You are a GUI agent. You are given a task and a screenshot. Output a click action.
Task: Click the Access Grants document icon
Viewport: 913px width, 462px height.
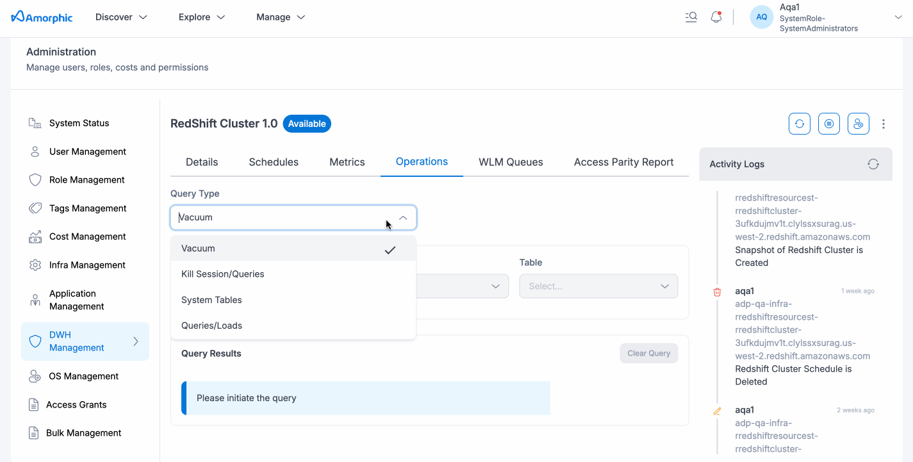[x=34, y=404]
